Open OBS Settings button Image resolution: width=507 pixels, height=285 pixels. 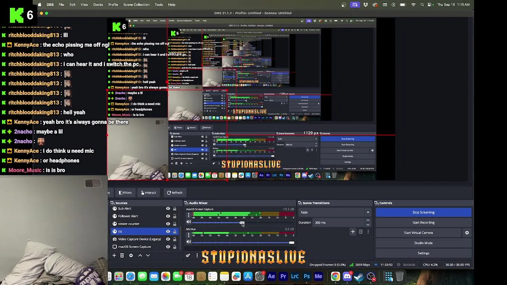423,253
